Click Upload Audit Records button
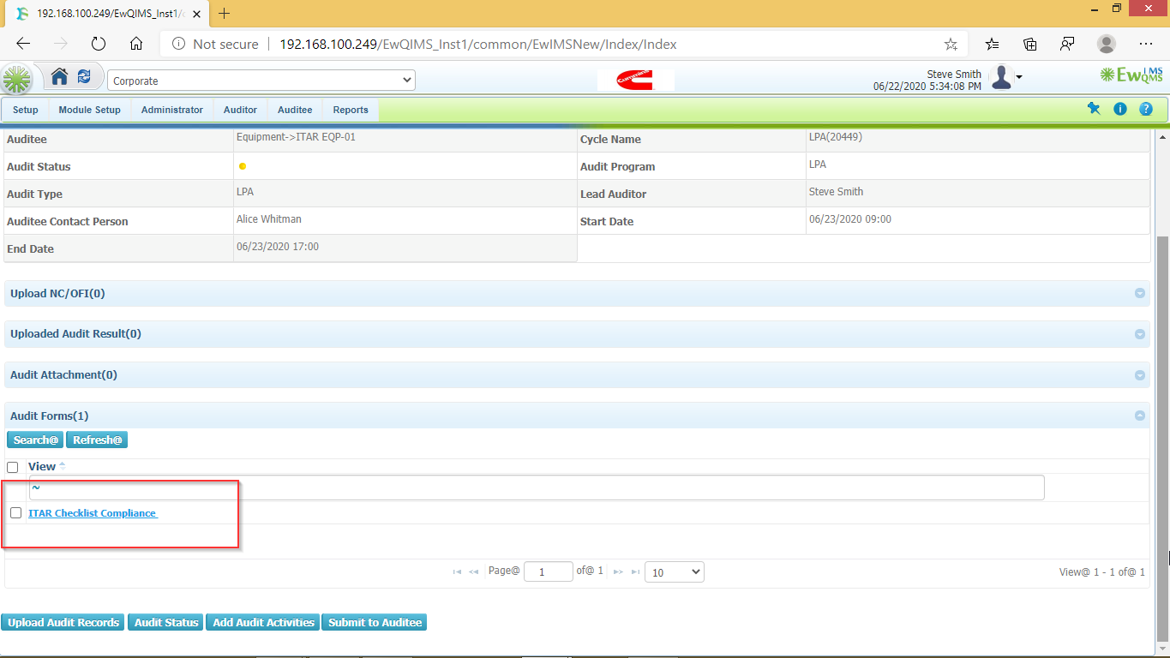Viewport: 1170px width, 658px height. [63, 622]
